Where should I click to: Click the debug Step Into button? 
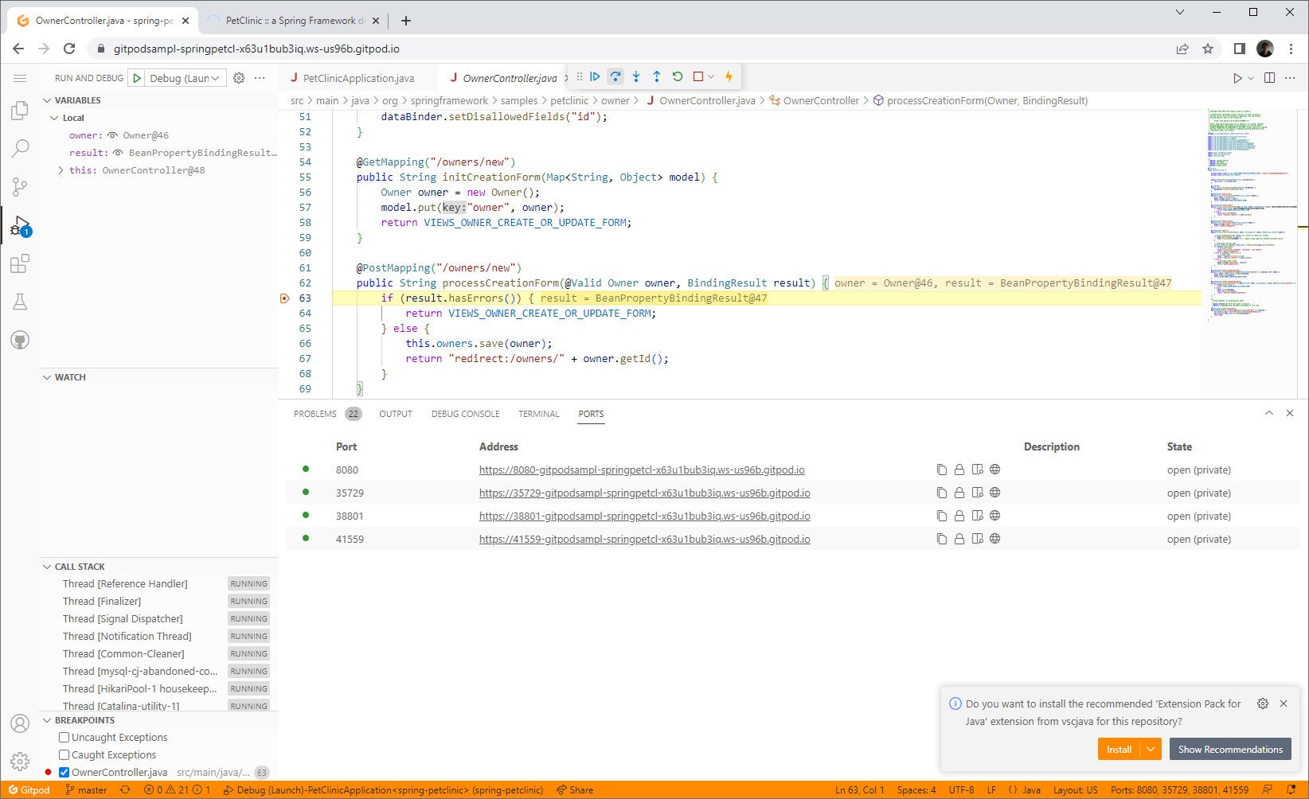pos(636,76)
